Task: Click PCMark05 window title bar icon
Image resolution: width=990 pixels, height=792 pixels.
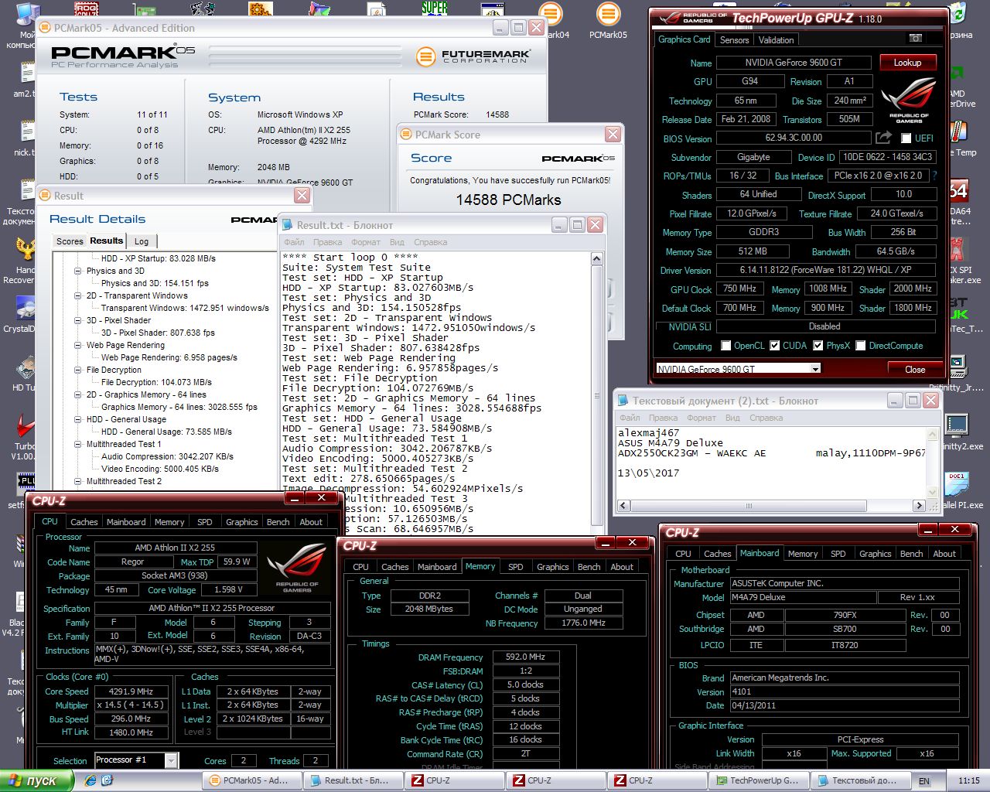Action: coord(44,28)
